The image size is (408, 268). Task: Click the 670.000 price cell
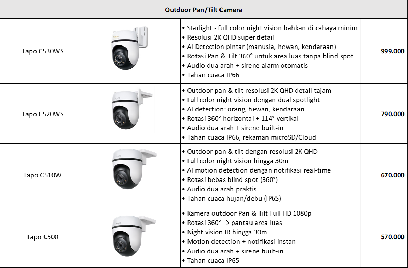(x=384, y=175)
